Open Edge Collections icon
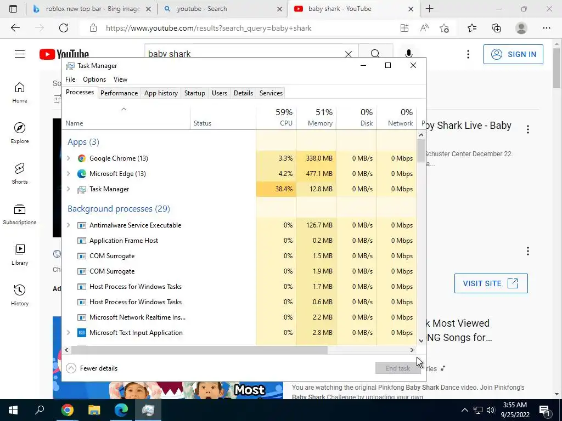The width and height of the screenshot is (562, 421). tap(496, 28)
